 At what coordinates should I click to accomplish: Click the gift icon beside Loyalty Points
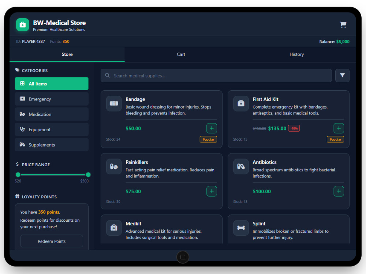point(17,197)
